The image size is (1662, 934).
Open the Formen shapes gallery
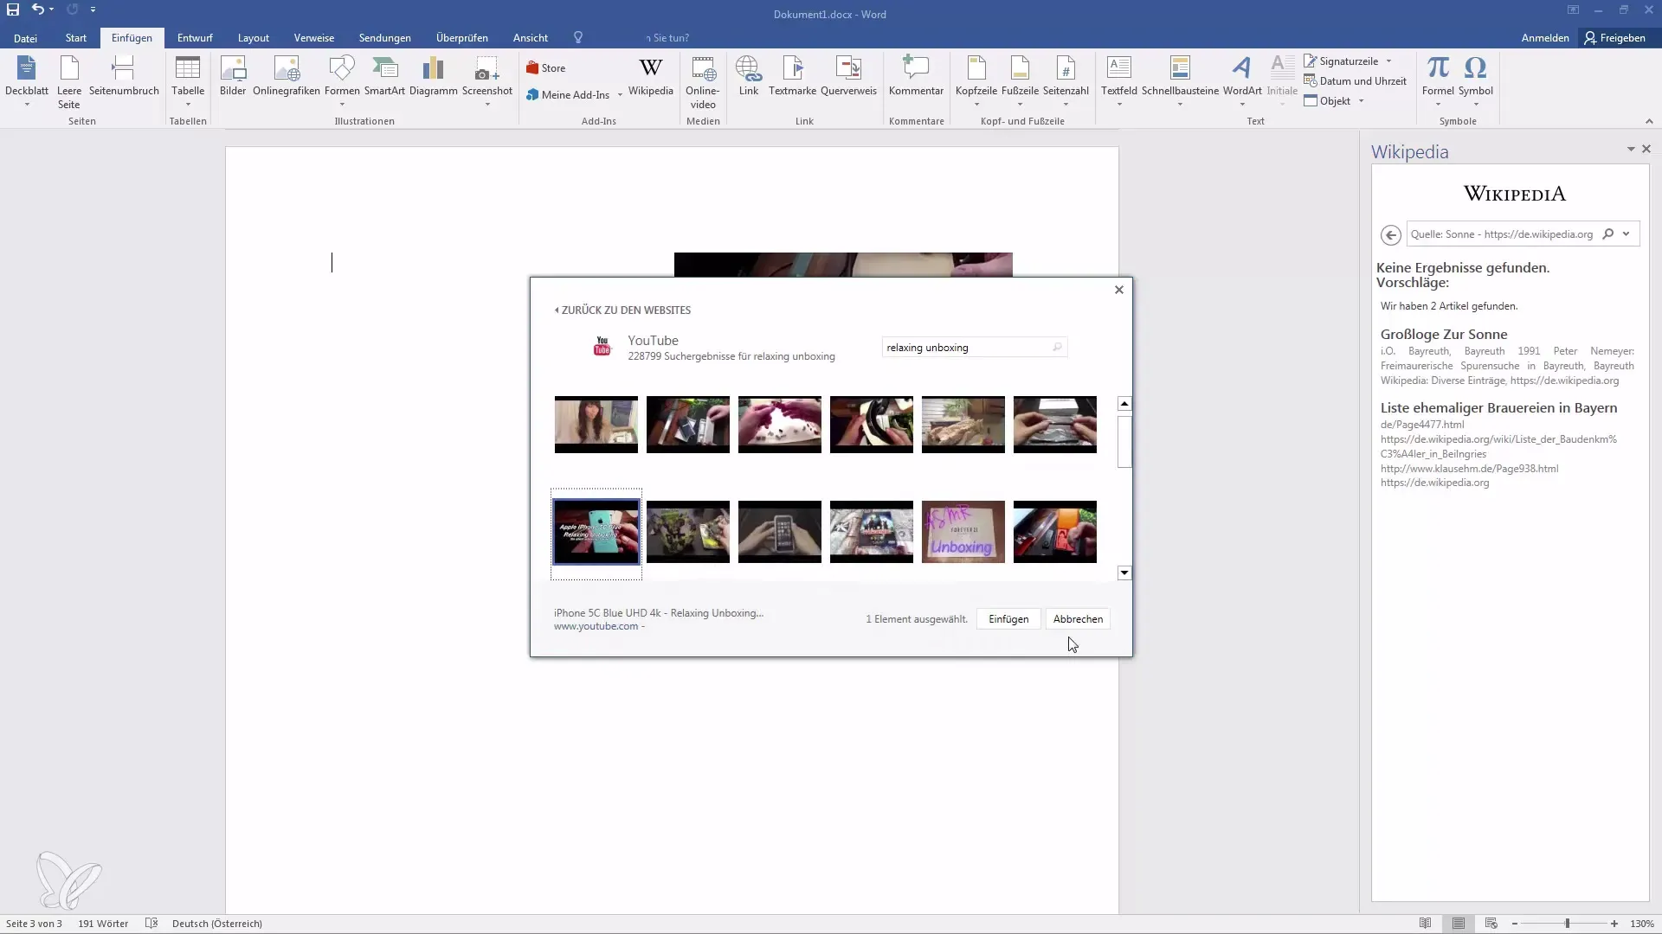coord(342,82)
